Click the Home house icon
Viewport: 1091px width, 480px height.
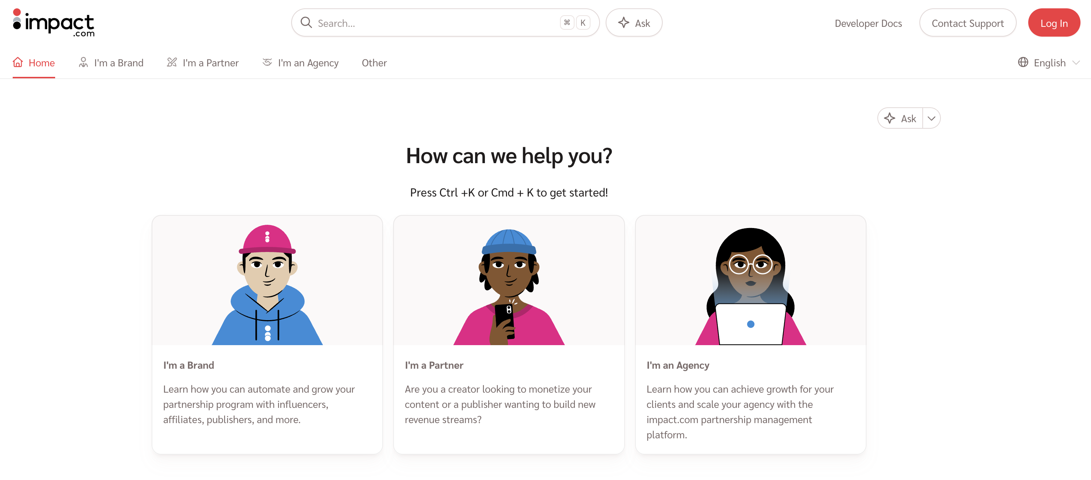pyautogui.click(x=18, y=63)
